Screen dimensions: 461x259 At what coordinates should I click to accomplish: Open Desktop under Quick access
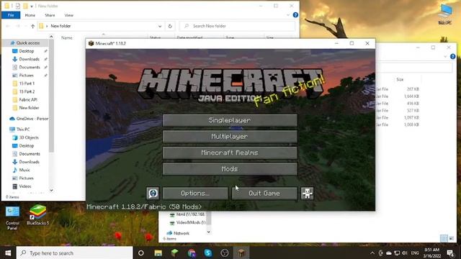tap(27, 51)
